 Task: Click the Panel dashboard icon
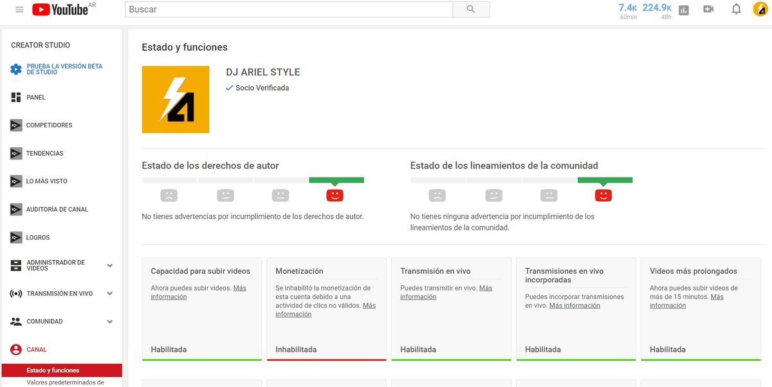tap(16, 97)
